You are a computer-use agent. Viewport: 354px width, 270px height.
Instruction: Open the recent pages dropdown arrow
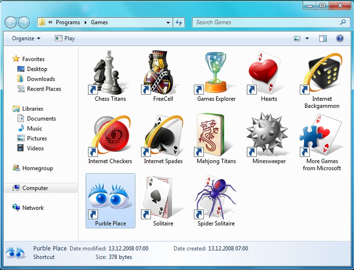tap(33, 22)
